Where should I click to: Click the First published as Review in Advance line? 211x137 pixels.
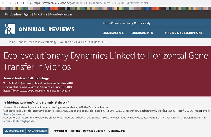(38, 87)
